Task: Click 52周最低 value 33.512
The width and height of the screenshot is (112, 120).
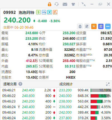Action: 70,66
